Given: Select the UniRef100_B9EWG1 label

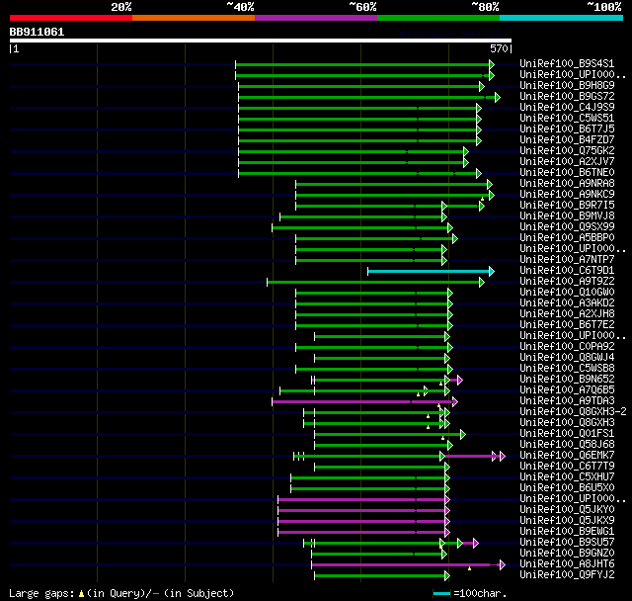Looking at the screenshot, I should point(567,532).
